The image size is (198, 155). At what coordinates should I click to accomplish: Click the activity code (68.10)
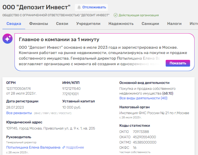(168, 93)
